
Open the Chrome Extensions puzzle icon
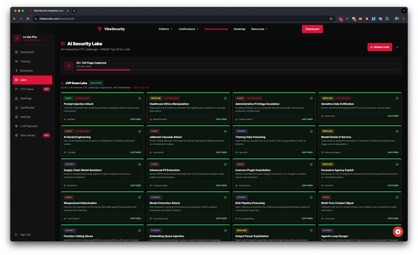point(387,18)
